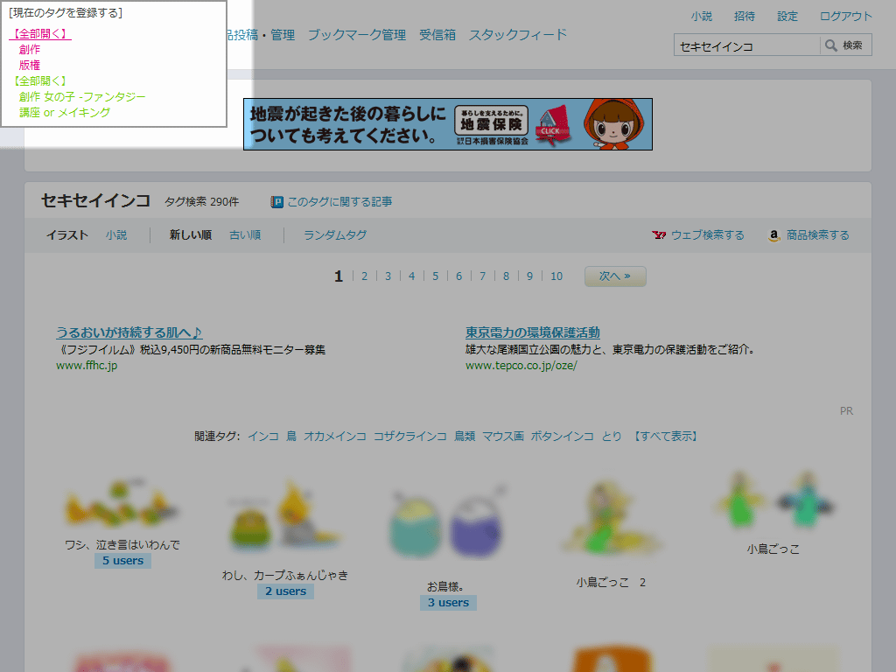Click the search field containing セキセイインコ
The width and height of the screenshot is (896, 672).
tap(746, 45)
